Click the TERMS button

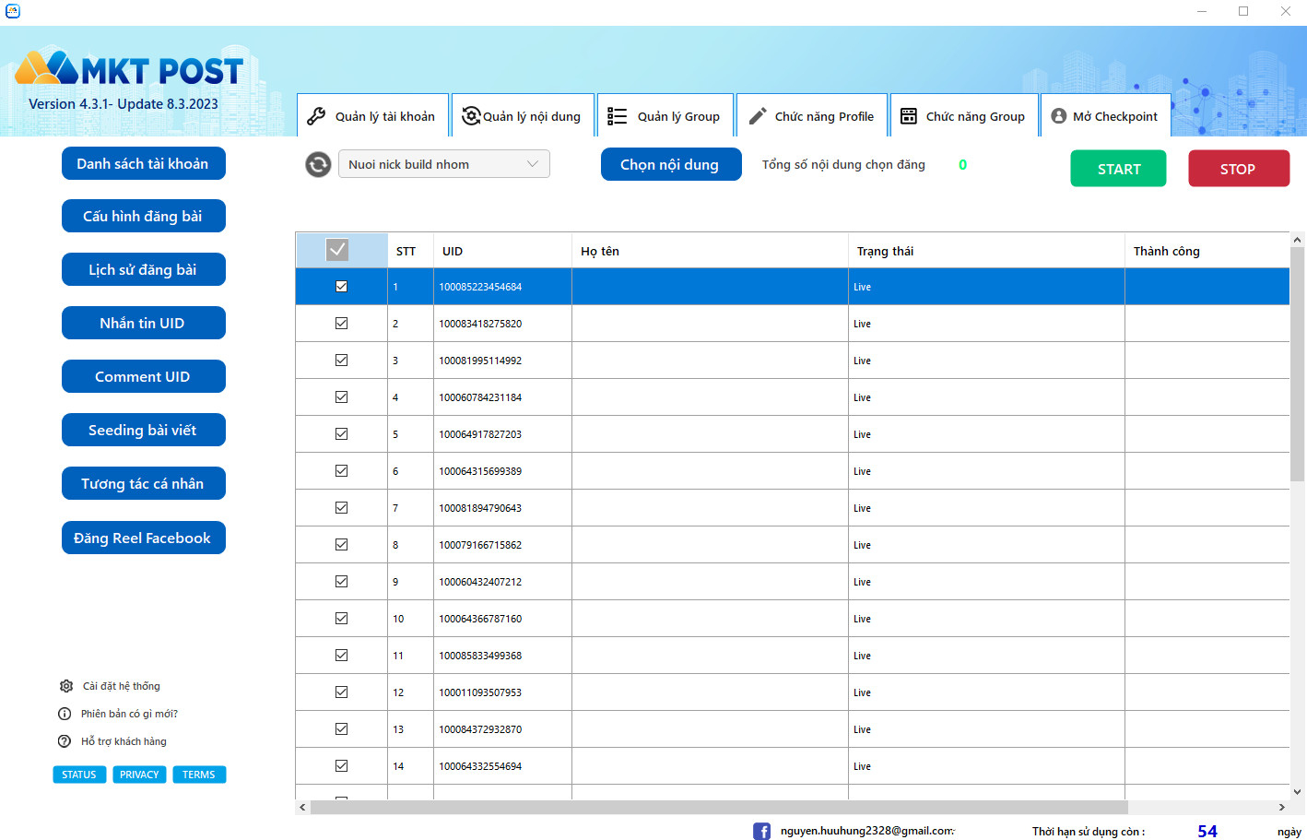(199, 775)
